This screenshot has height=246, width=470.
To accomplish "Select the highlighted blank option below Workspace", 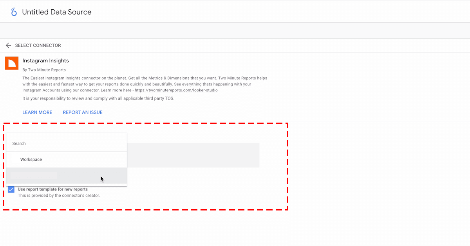I will point(67,175).
